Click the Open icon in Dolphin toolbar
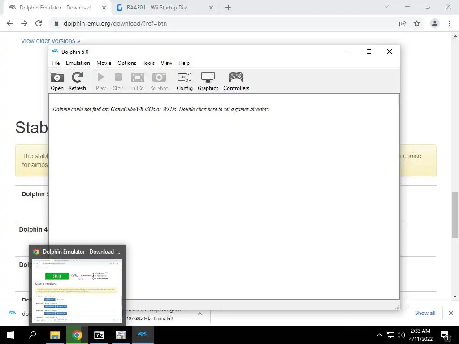The height and width of the screenshot is (344, 459). (x=57, y=82)
